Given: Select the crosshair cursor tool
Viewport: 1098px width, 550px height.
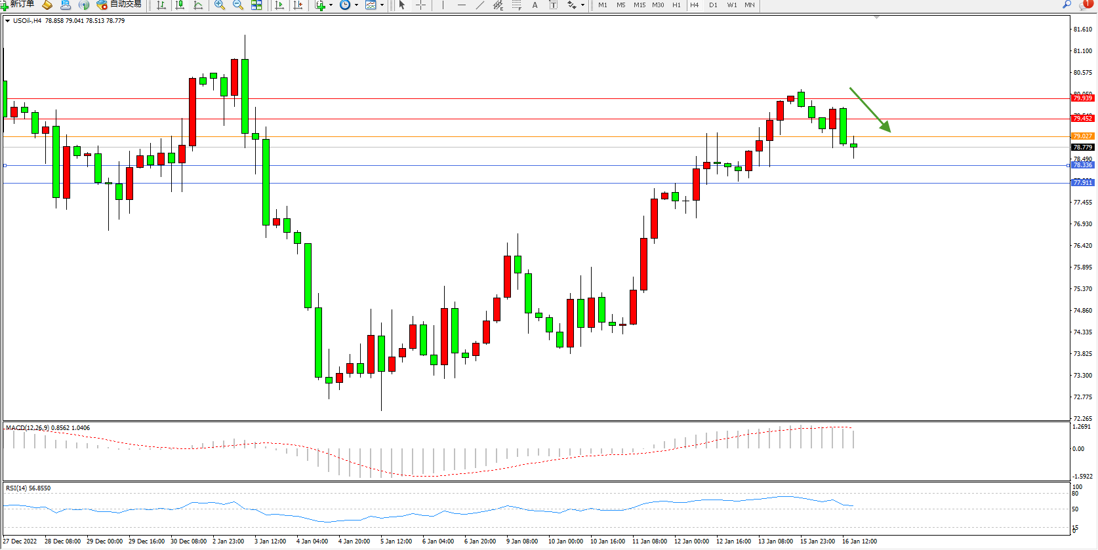Looking at the screenshot, I should (x=421, y=5).
